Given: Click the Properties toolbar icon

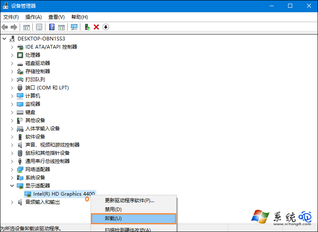Looking at the screenshot, I should coord(39,27).
